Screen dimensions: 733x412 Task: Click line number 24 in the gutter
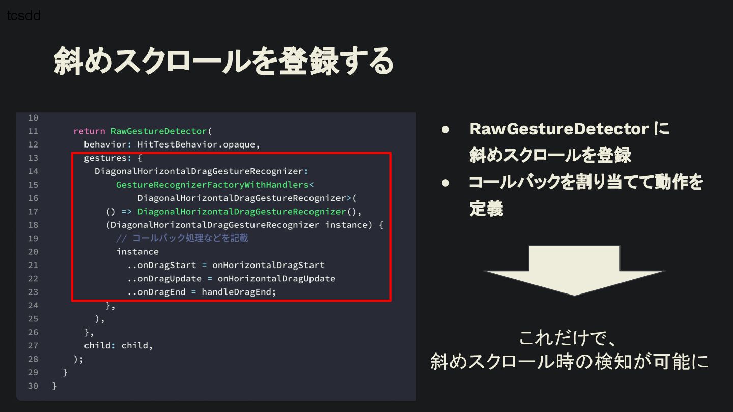33,306
